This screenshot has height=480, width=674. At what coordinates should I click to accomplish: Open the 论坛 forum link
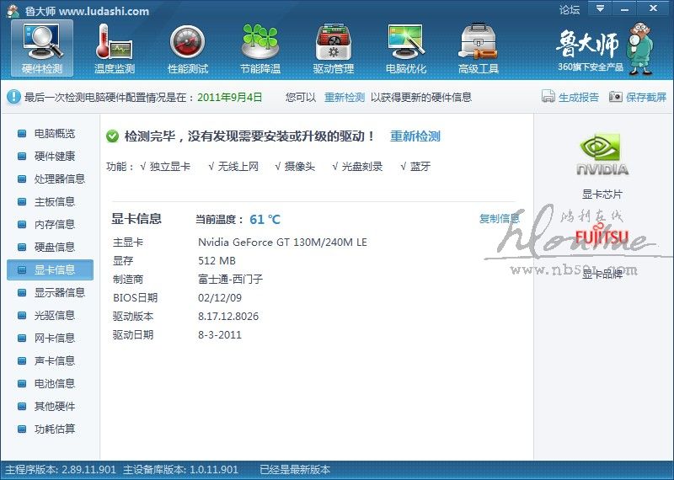pyautogui.click(x=570, y=9)
